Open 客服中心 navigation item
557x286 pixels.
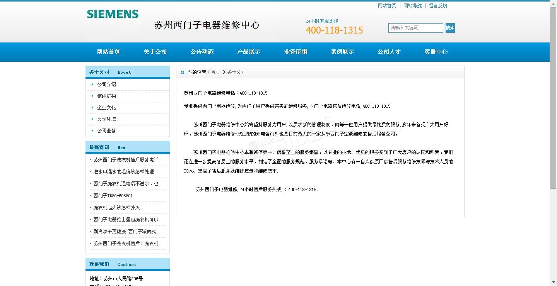(436, 52)
